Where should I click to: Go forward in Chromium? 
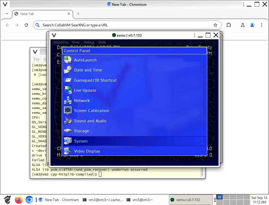point(17,25)
